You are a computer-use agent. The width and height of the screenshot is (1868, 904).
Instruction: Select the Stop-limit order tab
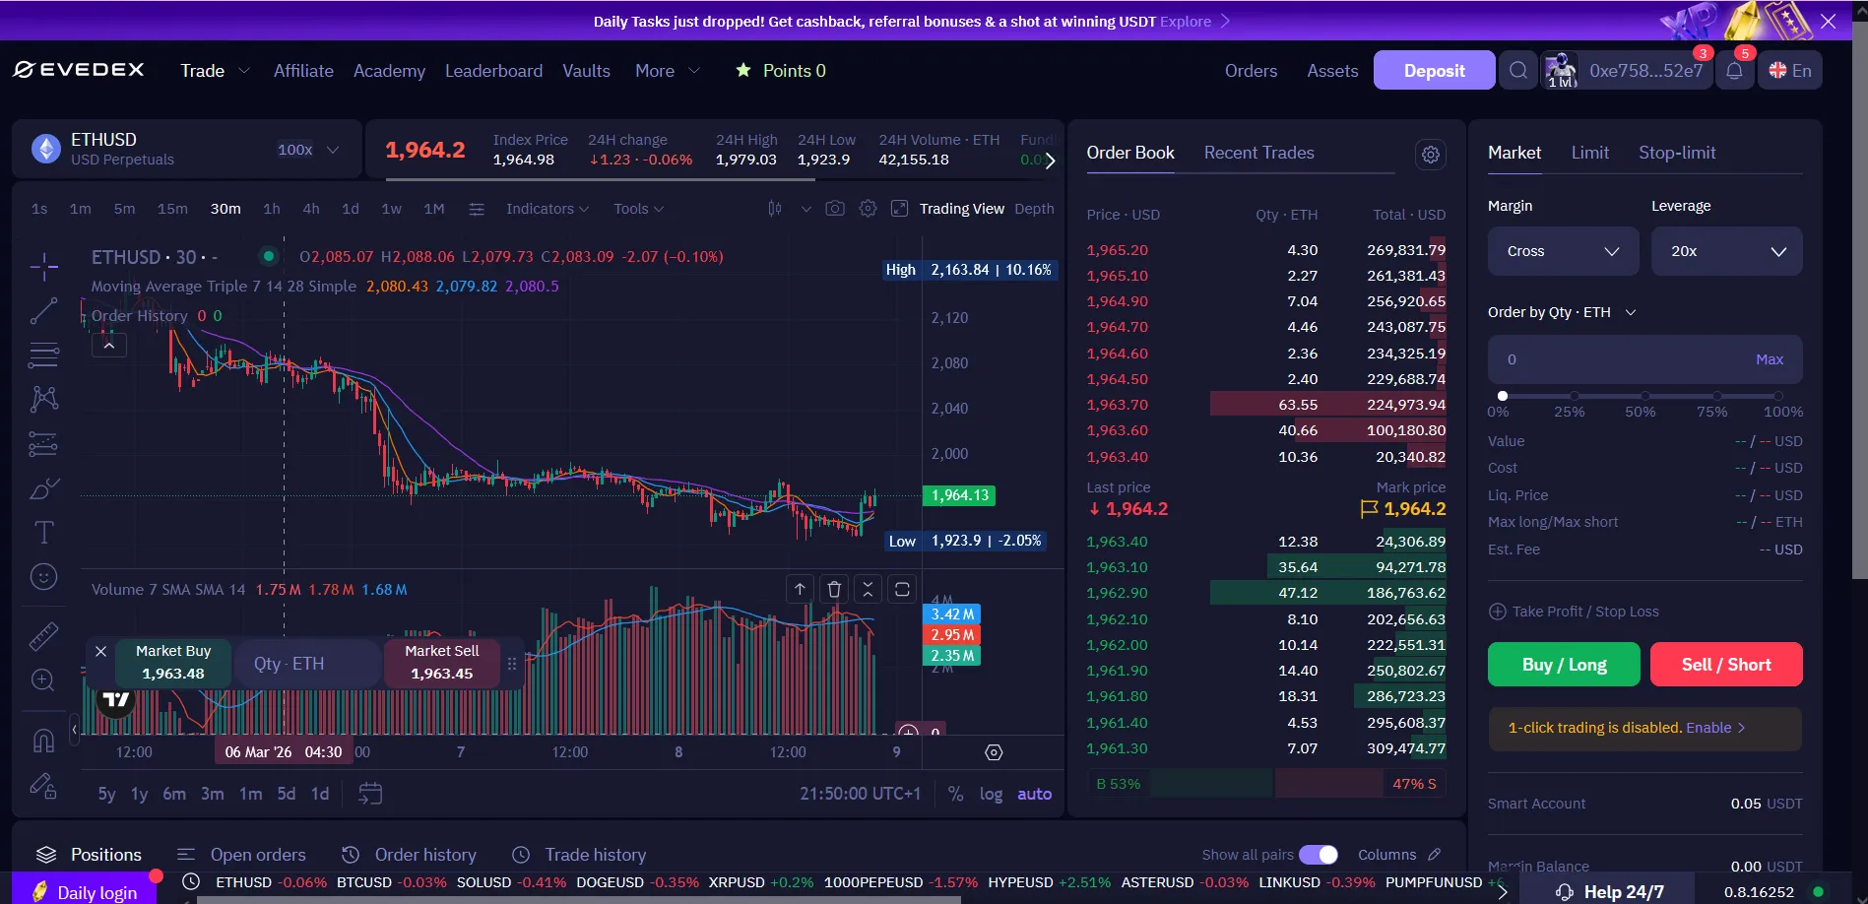pos(1676,153)
